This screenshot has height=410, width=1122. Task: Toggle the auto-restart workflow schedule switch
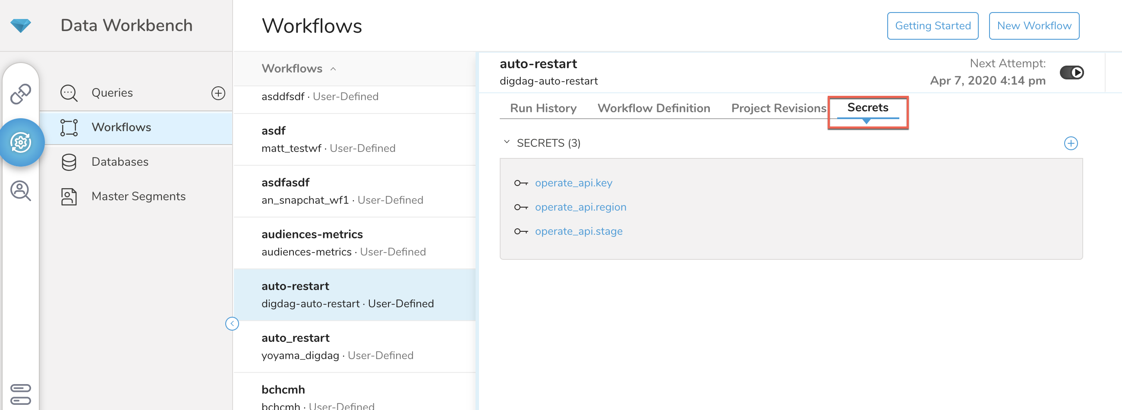pyautogui.click(x=1071, y=73)
